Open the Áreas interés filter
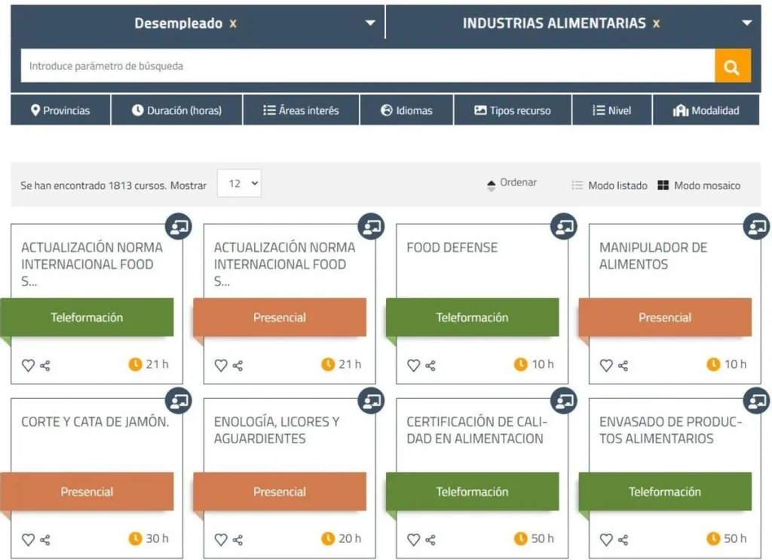This screenshot has height=560, width=772. point(301,110)
